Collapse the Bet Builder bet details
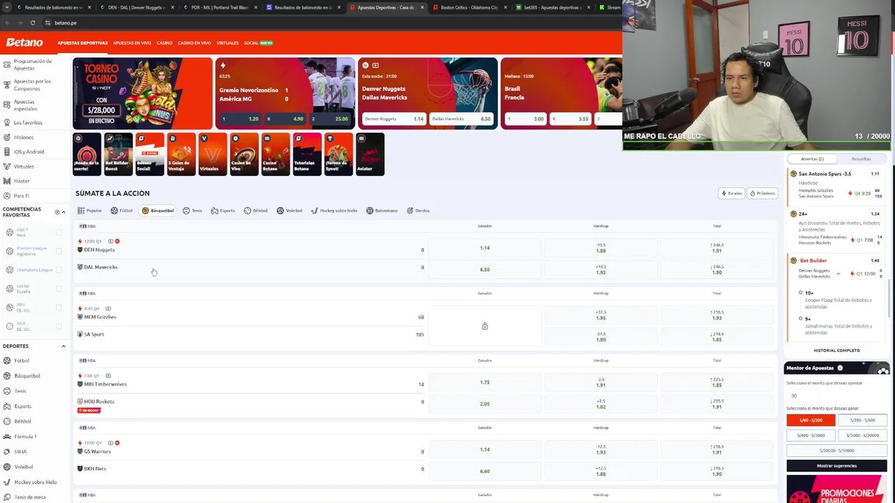Screen dimensions: 895x503 coord(838,274)
